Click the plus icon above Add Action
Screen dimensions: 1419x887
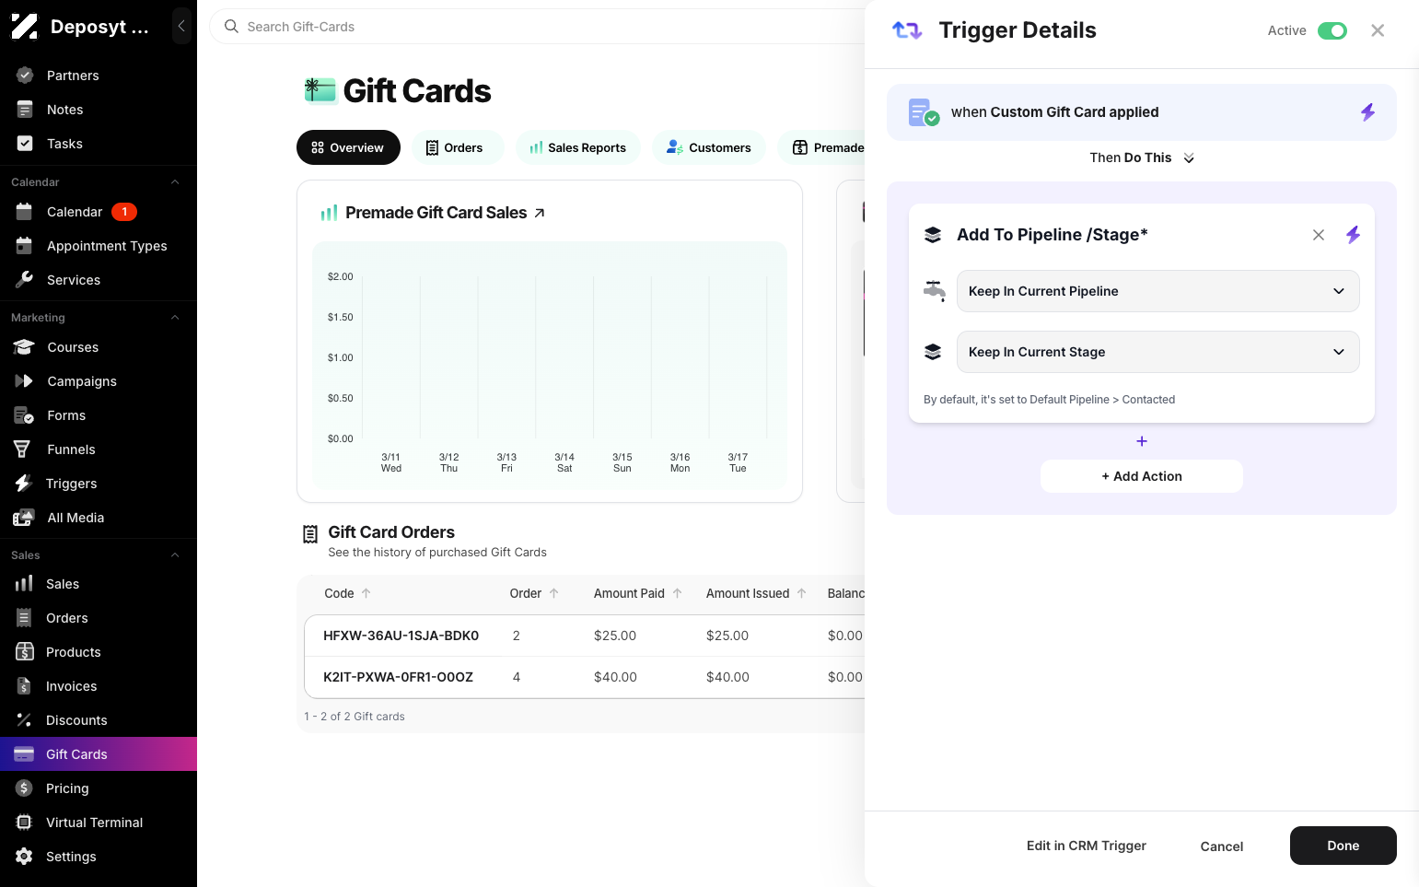[1142, 441]
